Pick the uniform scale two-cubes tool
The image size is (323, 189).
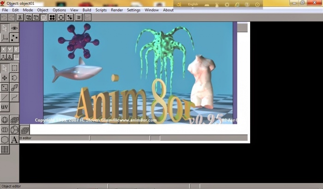pos(14,88)
